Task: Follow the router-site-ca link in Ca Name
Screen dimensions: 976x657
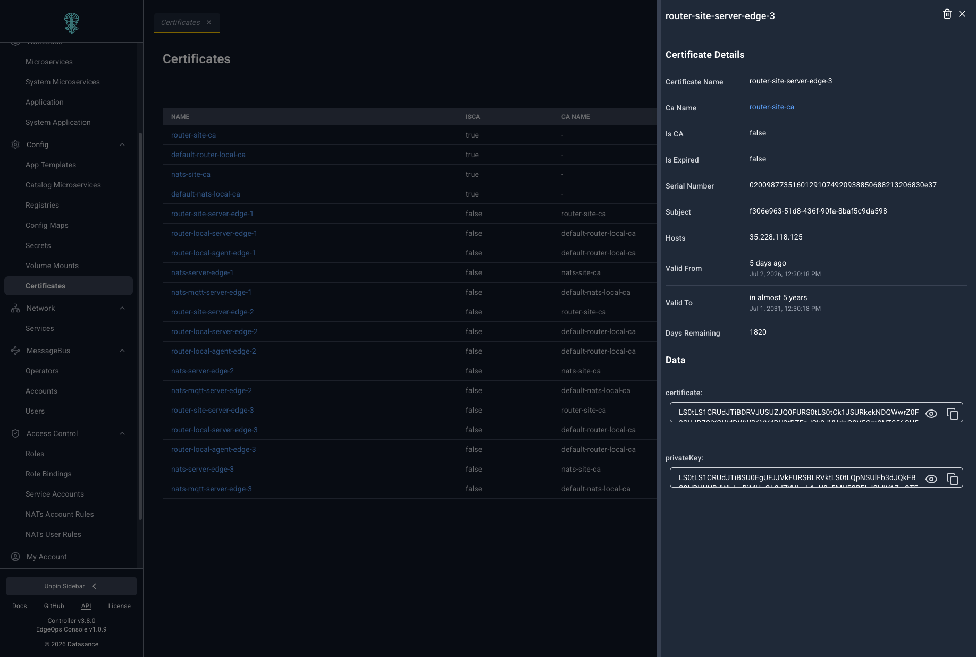Action: (x=772, y=107)
